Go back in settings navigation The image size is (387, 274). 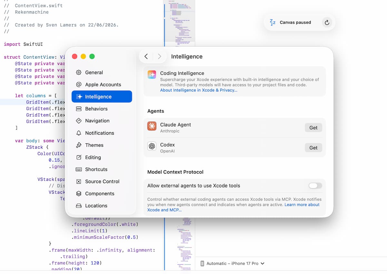tap(146, 56)
